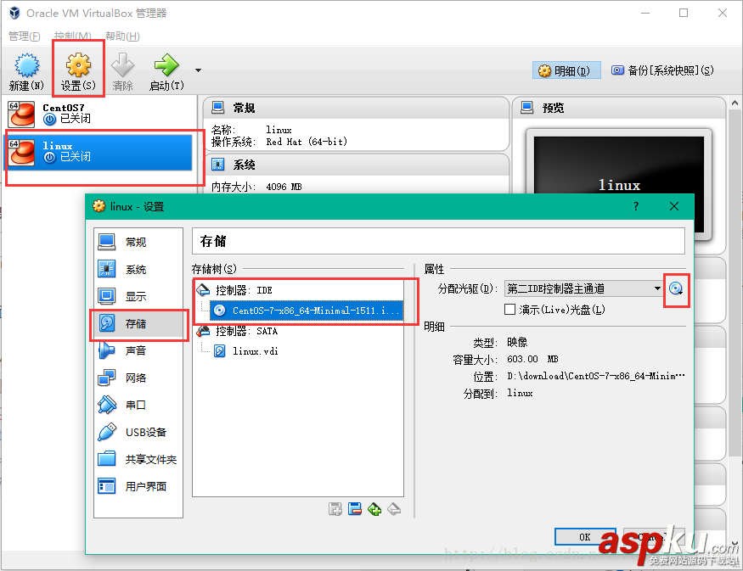Click the add attachment icon with green plus
This screenshot has height=571, width=743.
(374, 509)
